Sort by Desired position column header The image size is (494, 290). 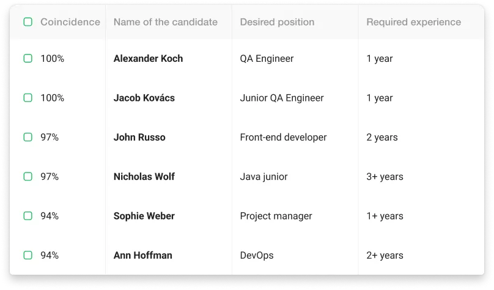[277, 22]
